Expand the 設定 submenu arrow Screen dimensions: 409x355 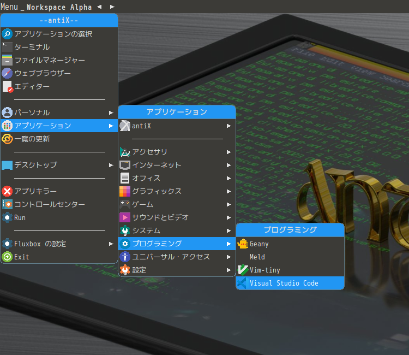tap(228, 270)
